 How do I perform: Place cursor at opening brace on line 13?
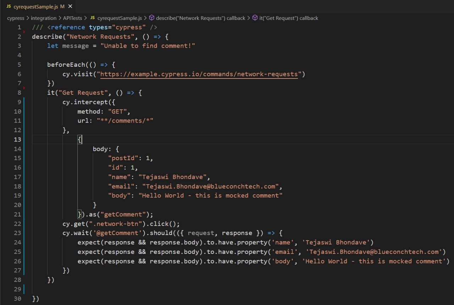tap(79, 140)
